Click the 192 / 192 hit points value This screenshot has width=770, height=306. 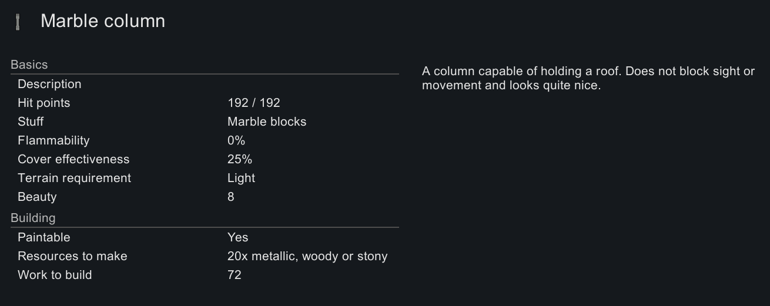click(x=254, y=103)
